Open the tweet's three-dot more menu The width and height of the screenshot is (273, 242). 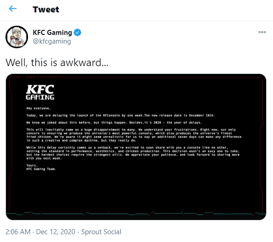click(262, 32)
